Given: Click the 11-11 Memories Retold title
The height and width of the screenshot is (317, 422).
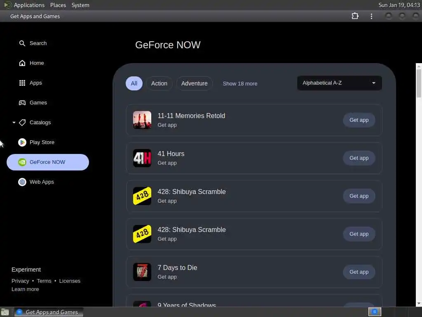Looking at the screenshot, I should tap(191, 116).
